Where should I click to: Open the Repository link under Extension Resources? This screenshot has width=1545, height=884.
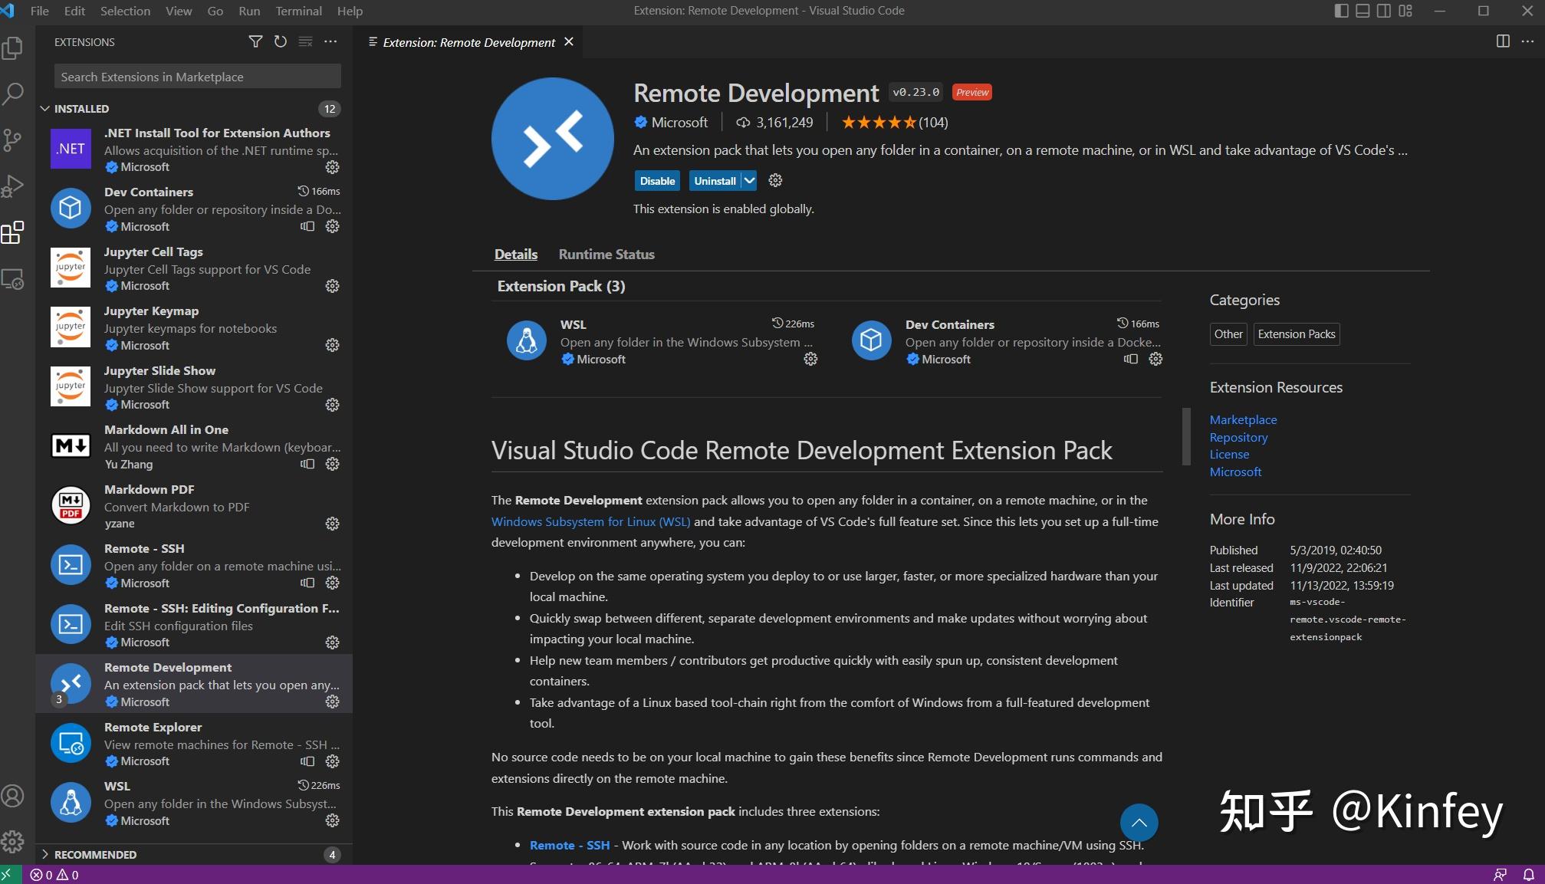click(1238, 436)
